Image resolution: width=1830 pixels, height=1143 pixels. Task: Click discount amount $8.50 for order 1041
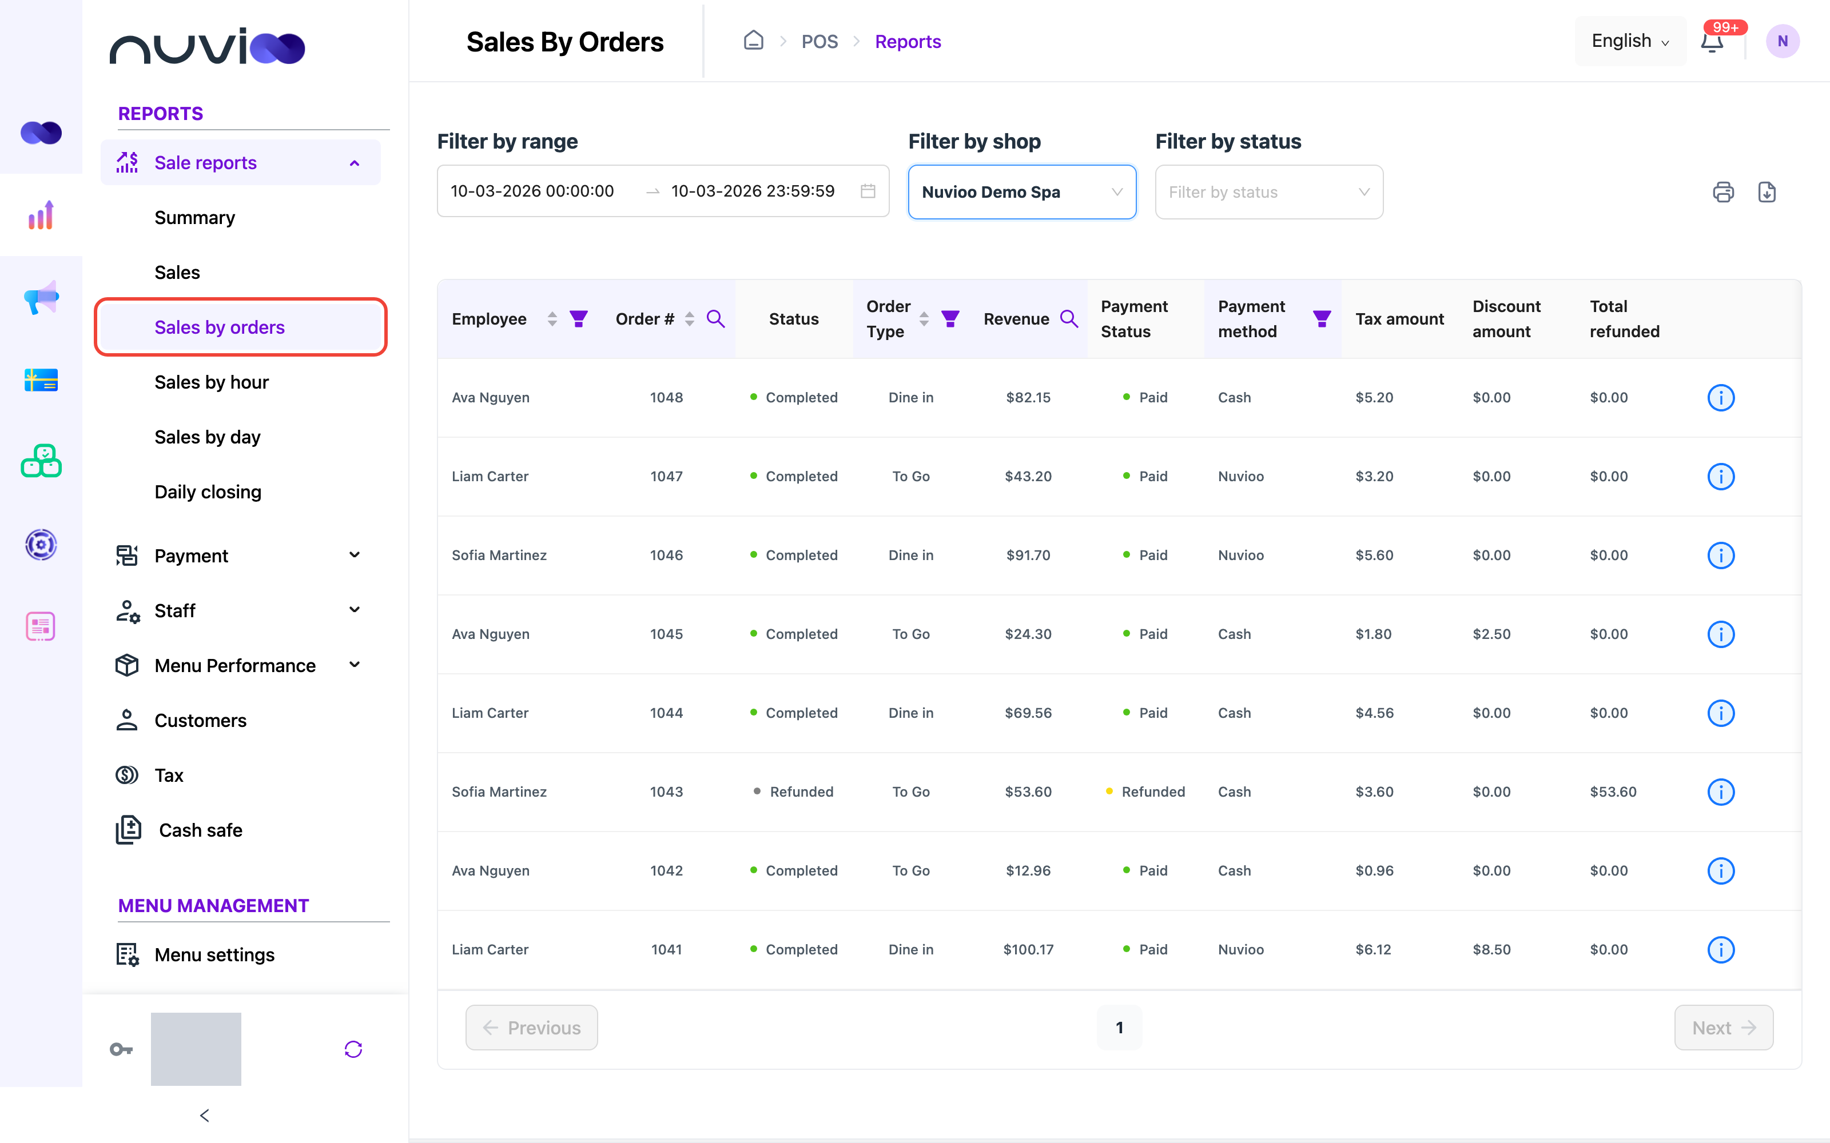click(x=1491, y=949)
